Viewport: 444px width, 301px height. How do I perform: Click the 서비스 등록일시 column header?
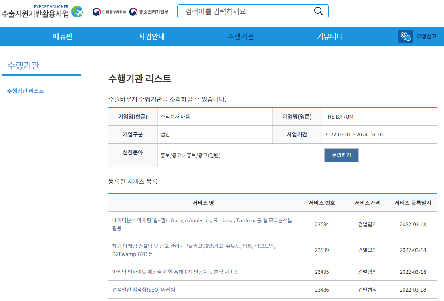point(413,203)
